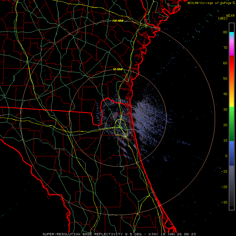Click the 50 NMI range ring label
The height and width of the screenshot is (236, 236).
[x=118, y=69]
